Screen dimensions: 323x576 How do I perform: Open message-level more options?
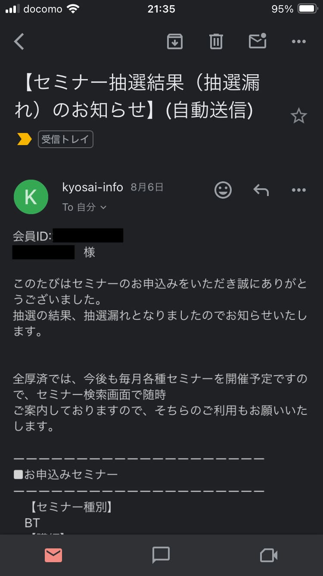298,190
